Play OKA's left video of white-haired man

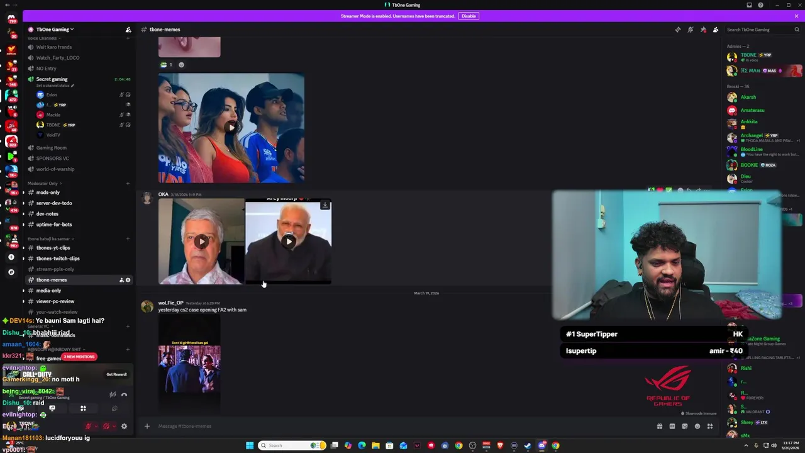pyautogui.click(x=201, y=242)
